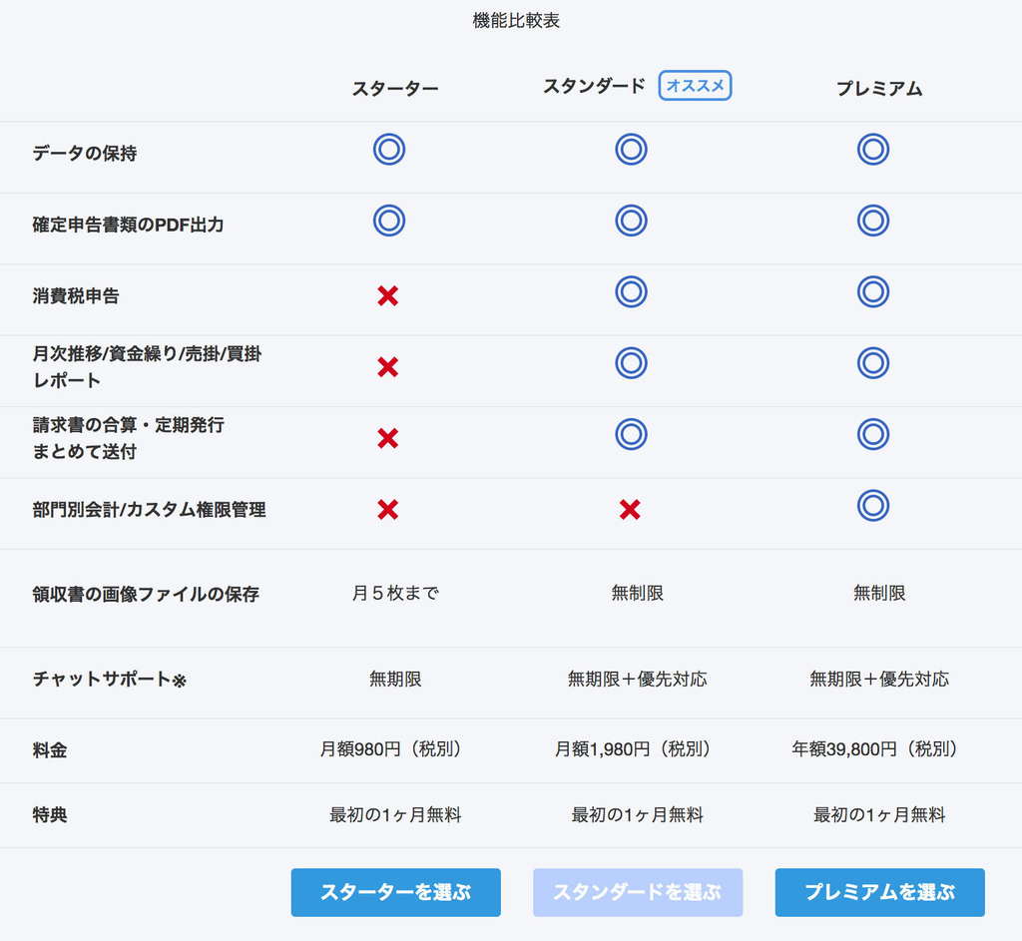Click the red X for 請求書の合算 under スターター
This screenshot has height=941, width=1022.
[388, 438]
